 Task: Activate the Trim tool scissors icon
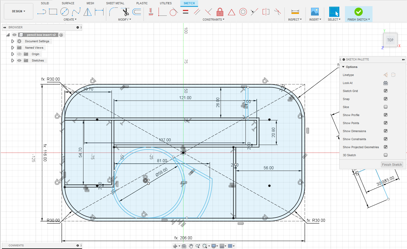pyautogui.click(x=125, y=12)
